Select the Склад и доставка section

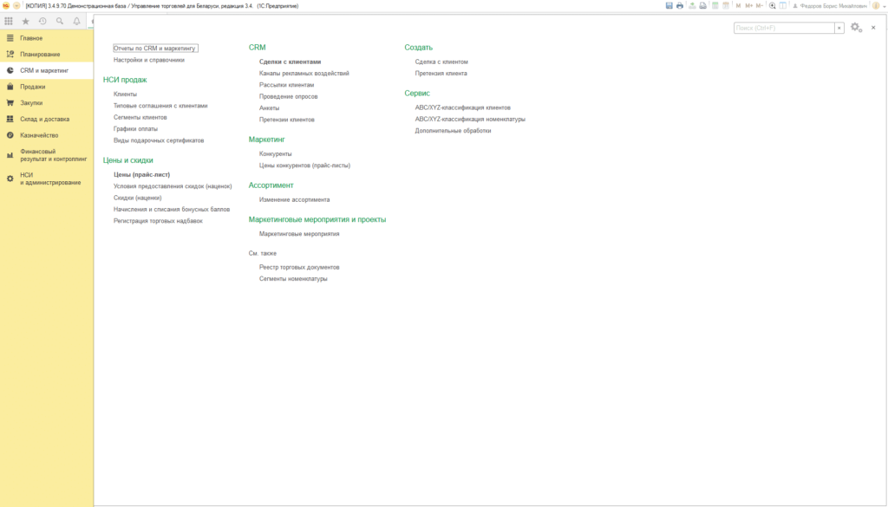click(47, 119)
